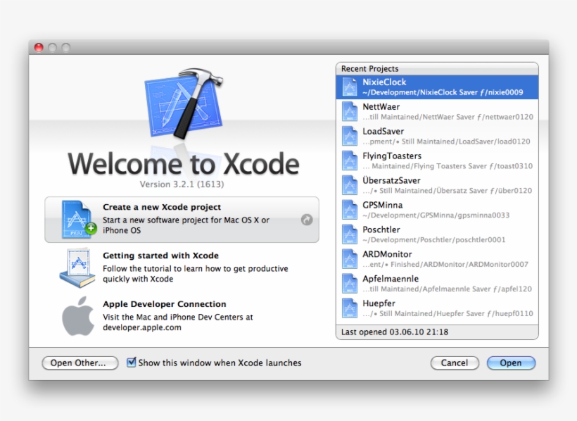Click the FlyingToasters project file icon
577x421 pixels.
tap(349, 161)
